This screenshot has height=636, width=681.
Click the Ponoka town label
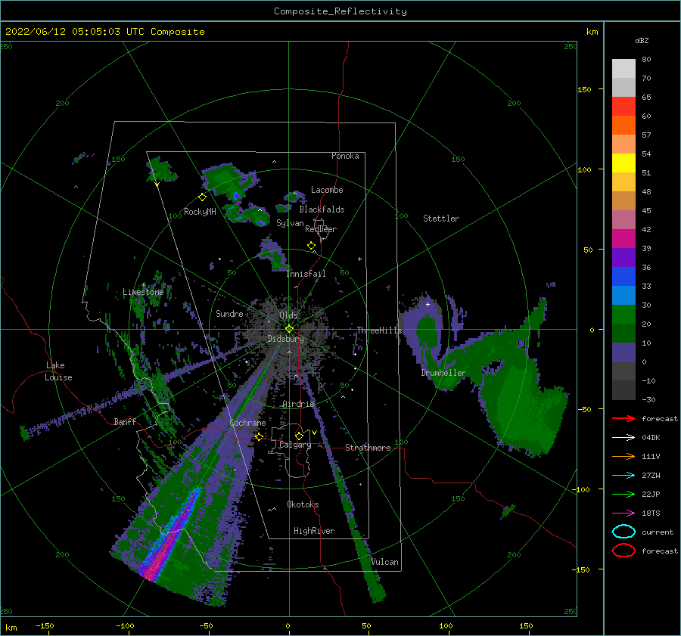345,156
